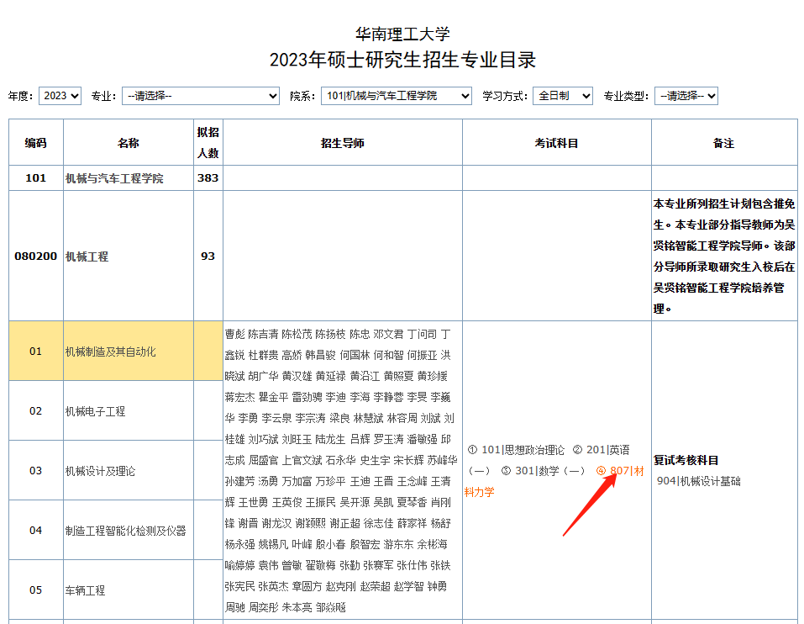
Task: Open the 学习方式 全日制 dropdown
Action: point(563,96)
